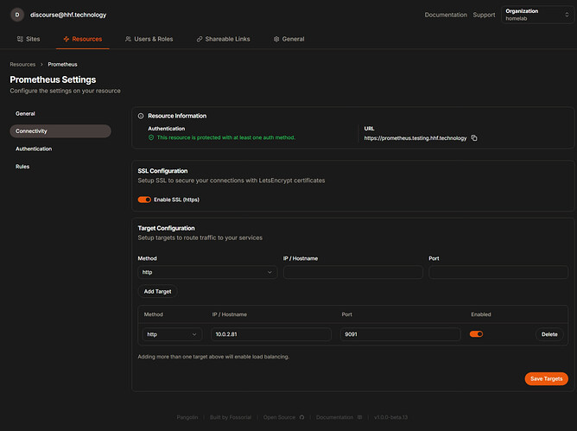Screen dimensions: 577x431
Task: Click the prometheus.testing.hhf.technology URL text
Action: [x=415, y=138]
